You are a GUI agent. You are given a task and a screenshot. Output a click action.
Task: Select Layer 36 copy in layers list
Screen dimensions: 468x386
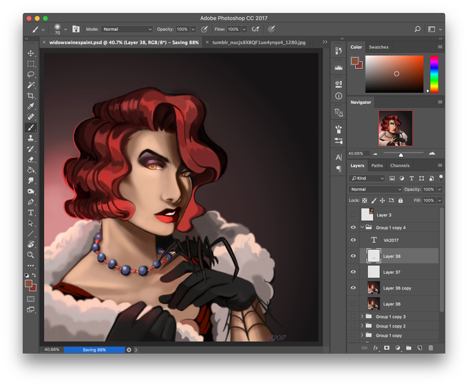point(398,288)
